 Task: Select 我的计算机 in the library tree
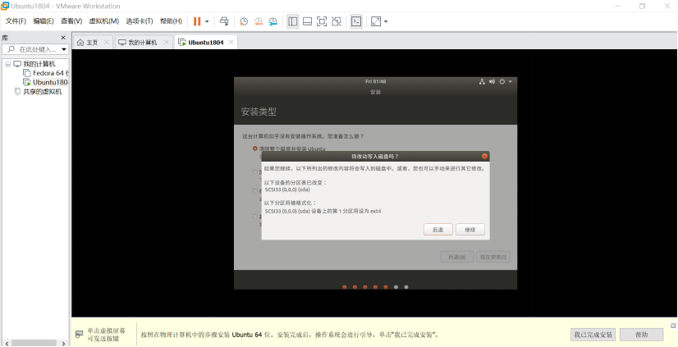[39, 64]
